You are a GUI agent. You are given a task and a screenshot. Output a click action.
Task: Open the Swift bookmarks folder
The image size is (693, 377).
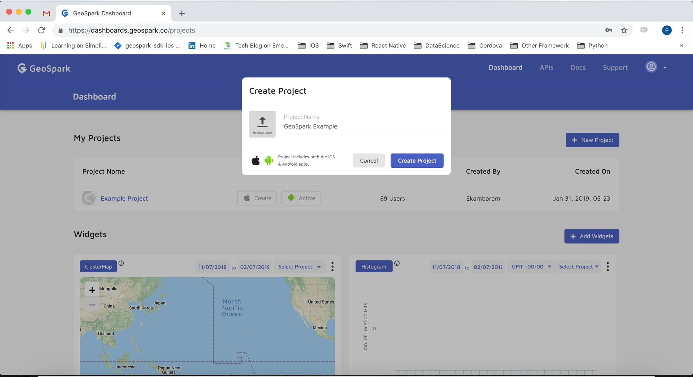[339, 45]
